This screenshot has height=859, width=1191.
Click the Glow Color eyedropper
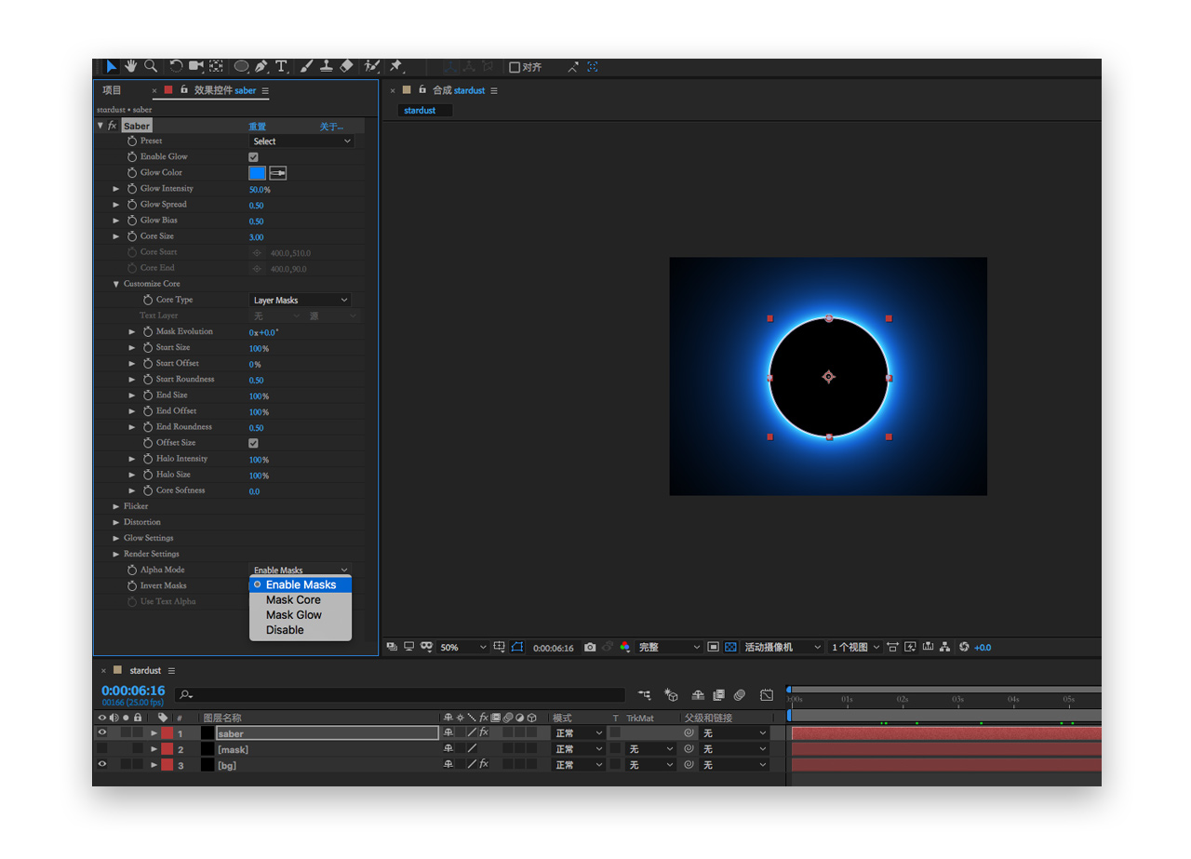(277, 173)
